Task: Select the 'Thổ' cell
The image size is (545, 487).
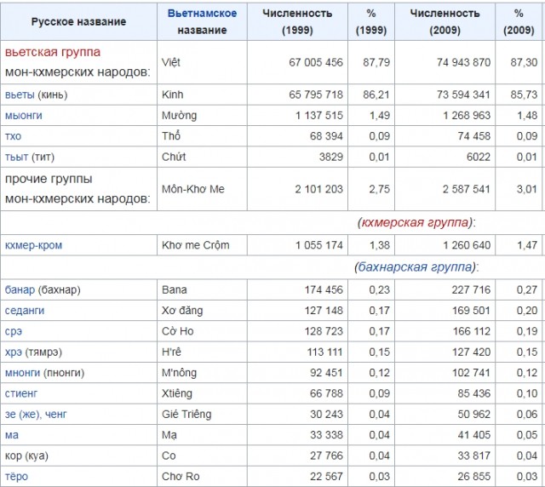Action: click(202, 136)
